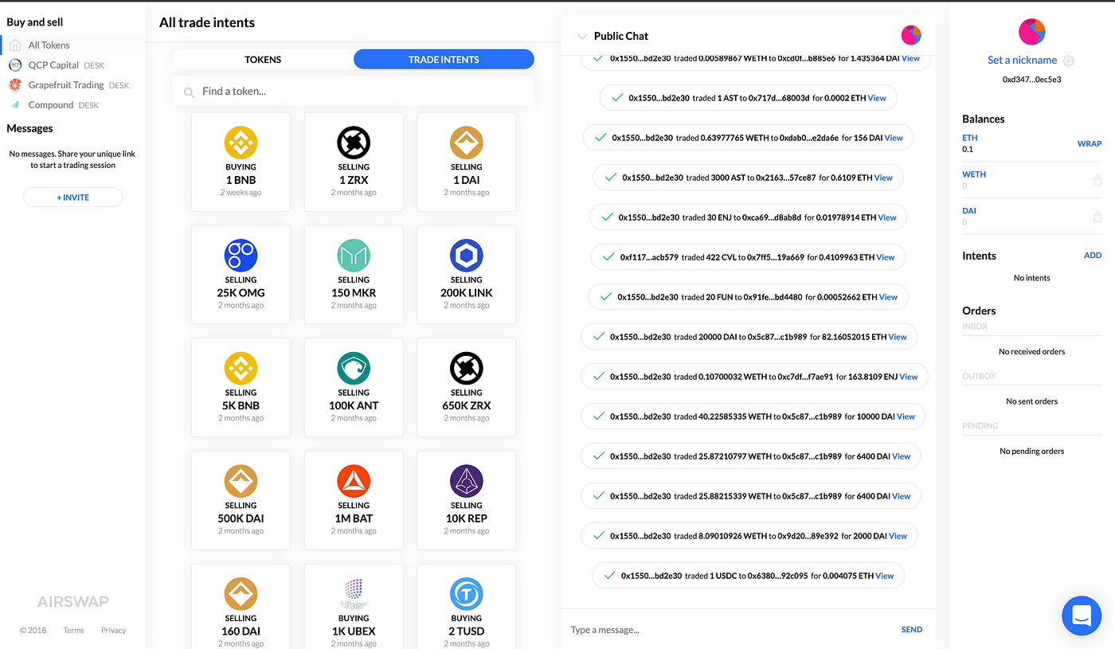This screenshot has height=649, width=1115.
Task: Click the Selling 10K REP card label
Action: 467,518
